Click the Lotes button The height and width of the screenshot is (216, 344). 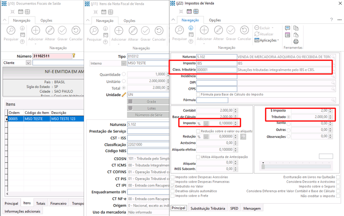click(x=148, y=108)
